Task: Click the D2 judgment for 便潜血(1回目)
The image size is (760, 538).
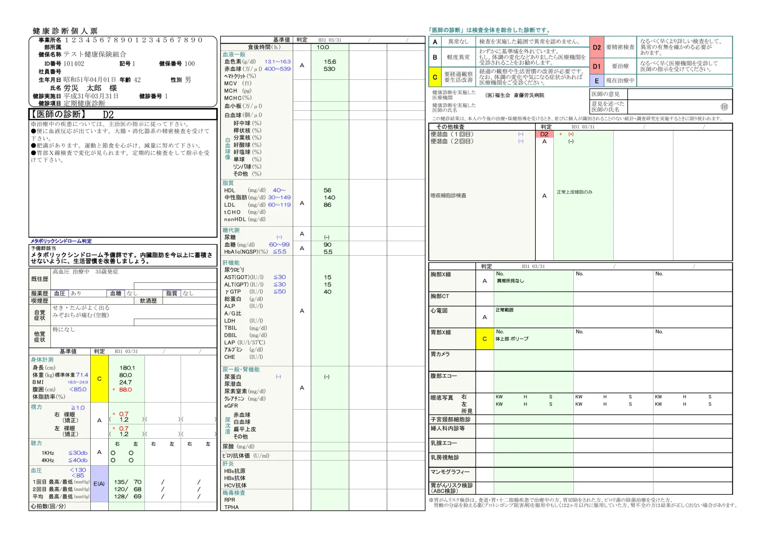Action: (x=544, y=134)
